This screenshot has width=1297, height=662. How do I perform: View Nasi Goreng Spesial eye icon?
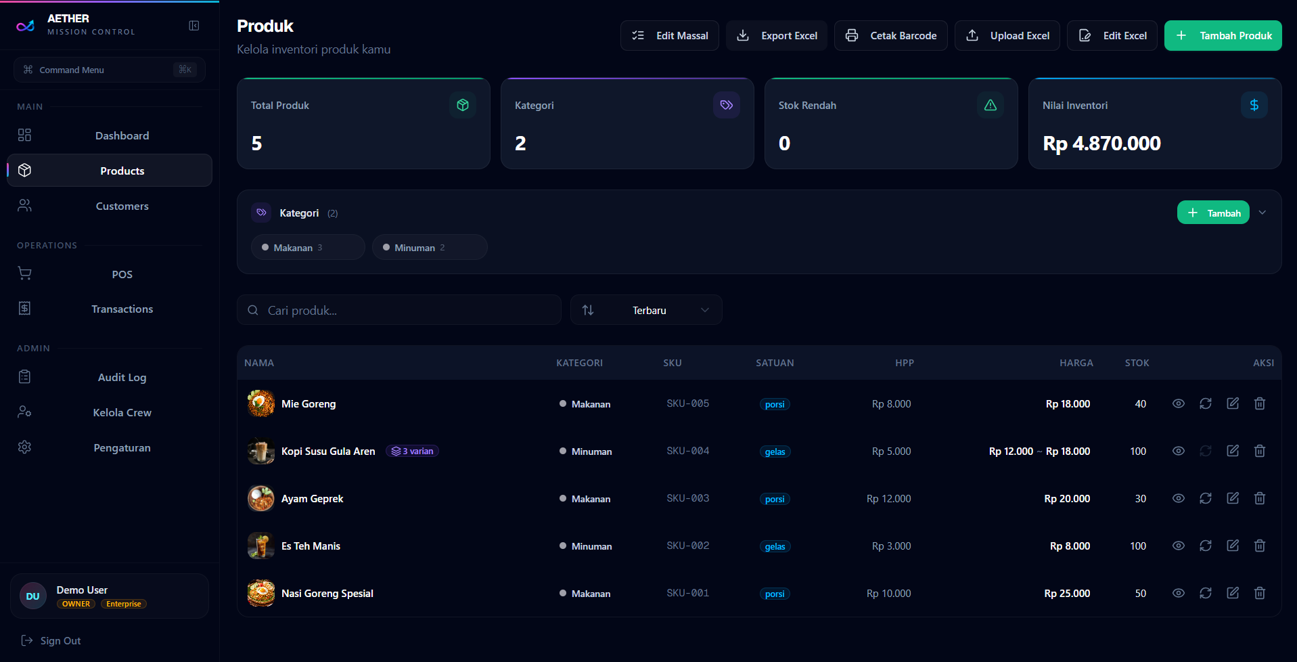(x=1179, y=593)
